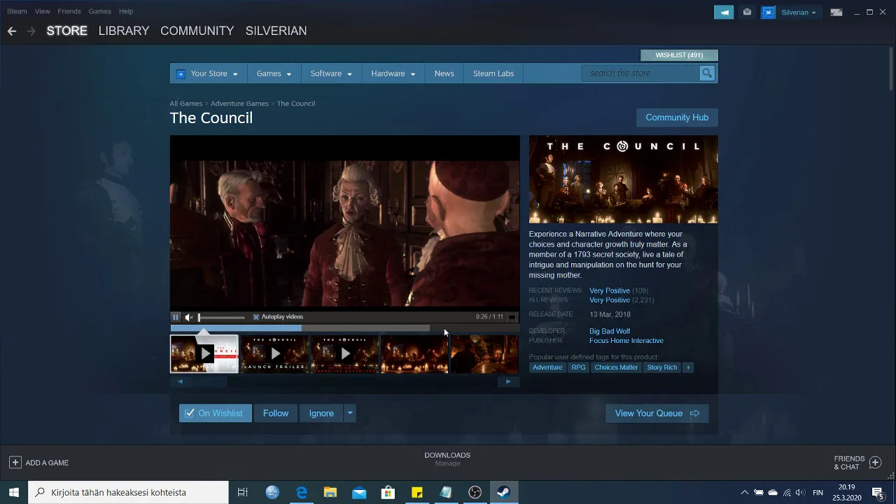Open Task View in the taskbar
The image size is (896, 504).
coord(242,492)
